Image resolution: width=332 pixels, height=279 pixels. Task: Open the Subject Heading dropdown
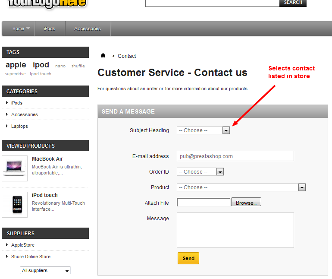pyautogui.click(x=226, y=130)
